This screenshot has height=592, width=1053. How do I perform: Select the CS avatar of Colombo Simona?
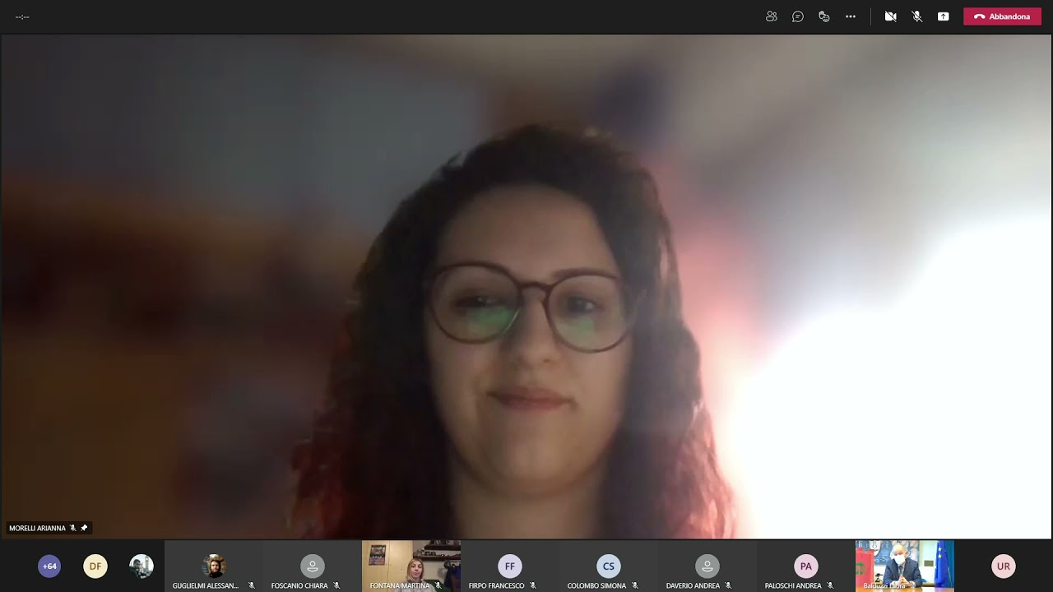[x=609, y=566]
